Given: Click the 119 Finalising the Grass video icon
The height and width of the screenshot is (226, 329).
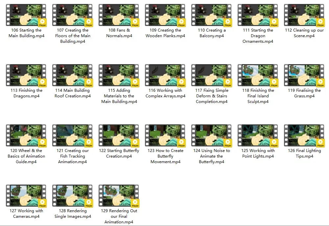Looking at the screenshot, I should [x=304, y=75].
